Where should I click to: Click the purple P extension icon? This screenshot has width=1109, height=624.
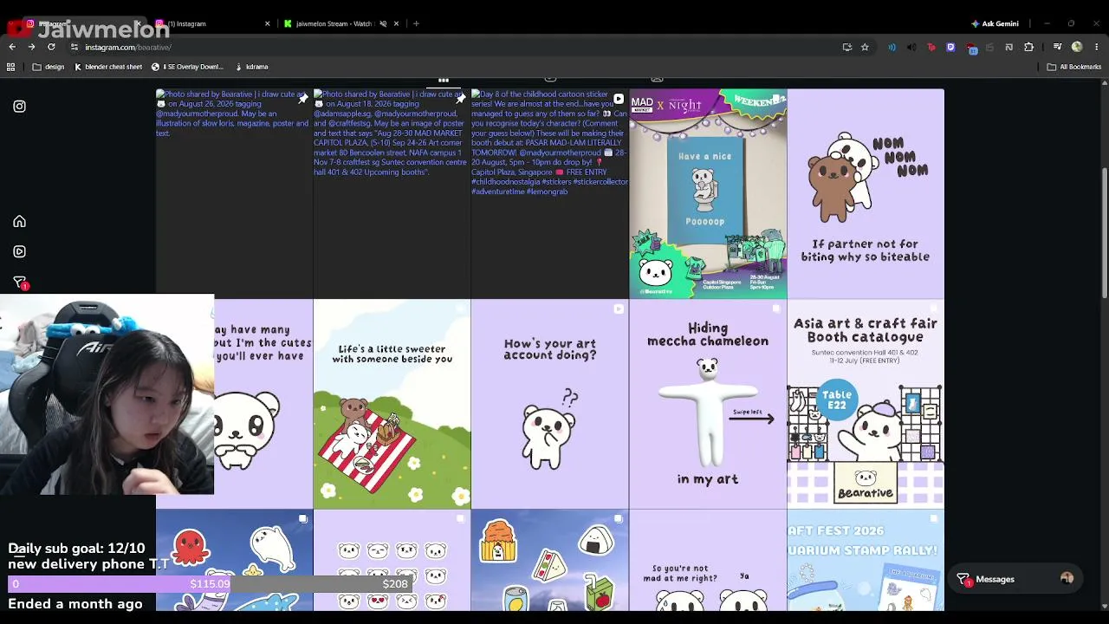pyautogui.click(x=950, y=47)
